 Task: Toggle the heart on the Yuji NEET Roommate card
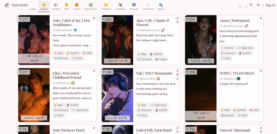point(108,72)
